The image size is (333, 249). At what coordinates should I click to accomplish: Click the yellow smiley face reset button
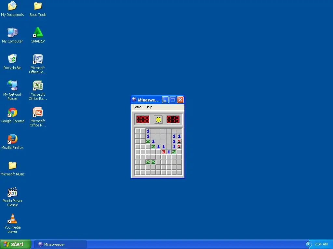tap(158, 120)
